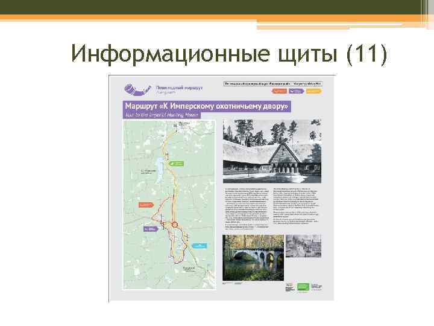Click the "Пешеходный маршрут" label beside the horn
434x326 pixels.
(179, 88)
